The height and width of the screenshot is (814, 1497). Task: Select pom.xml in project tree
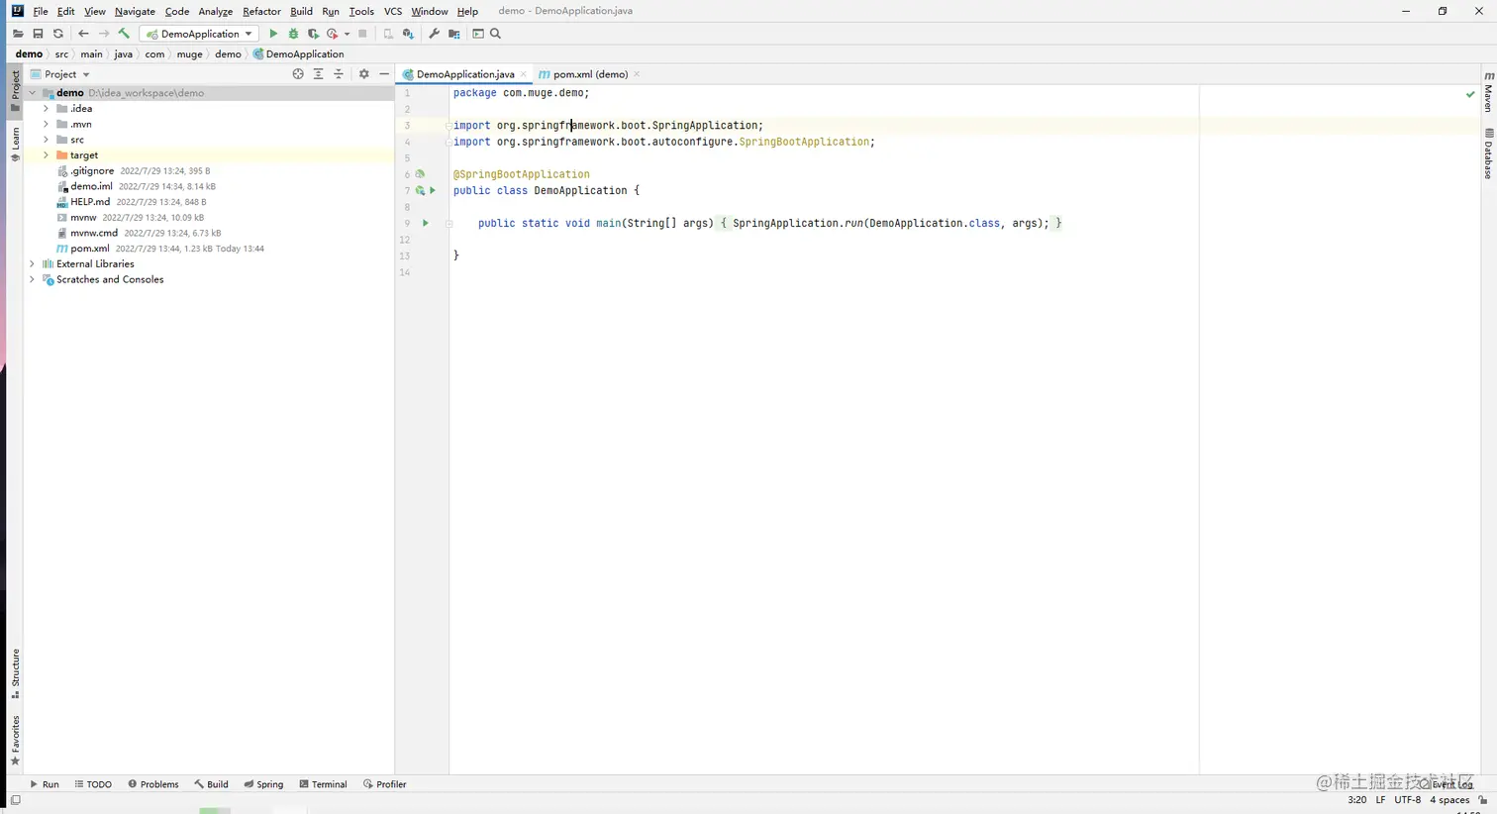click(x=89, y=249)
